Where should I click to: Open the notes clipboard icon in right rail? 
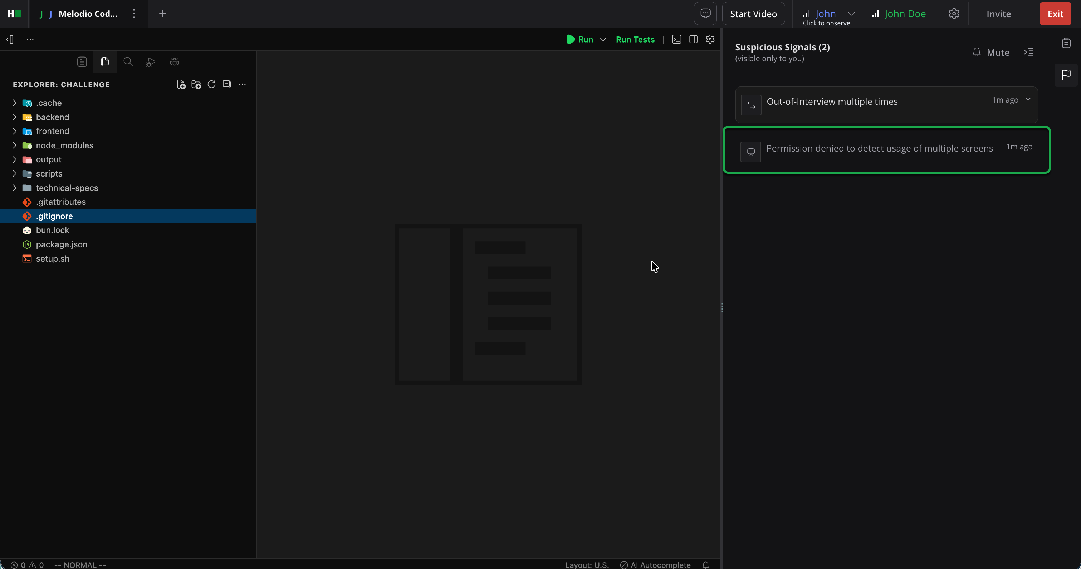pyautogui.click(x=1066, y=43)
